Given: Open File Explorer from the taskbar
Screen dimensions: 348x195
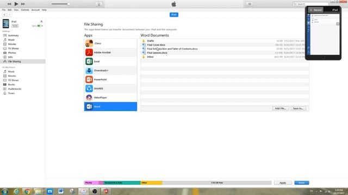Looking at the screenshot, I should click(39, 191).
